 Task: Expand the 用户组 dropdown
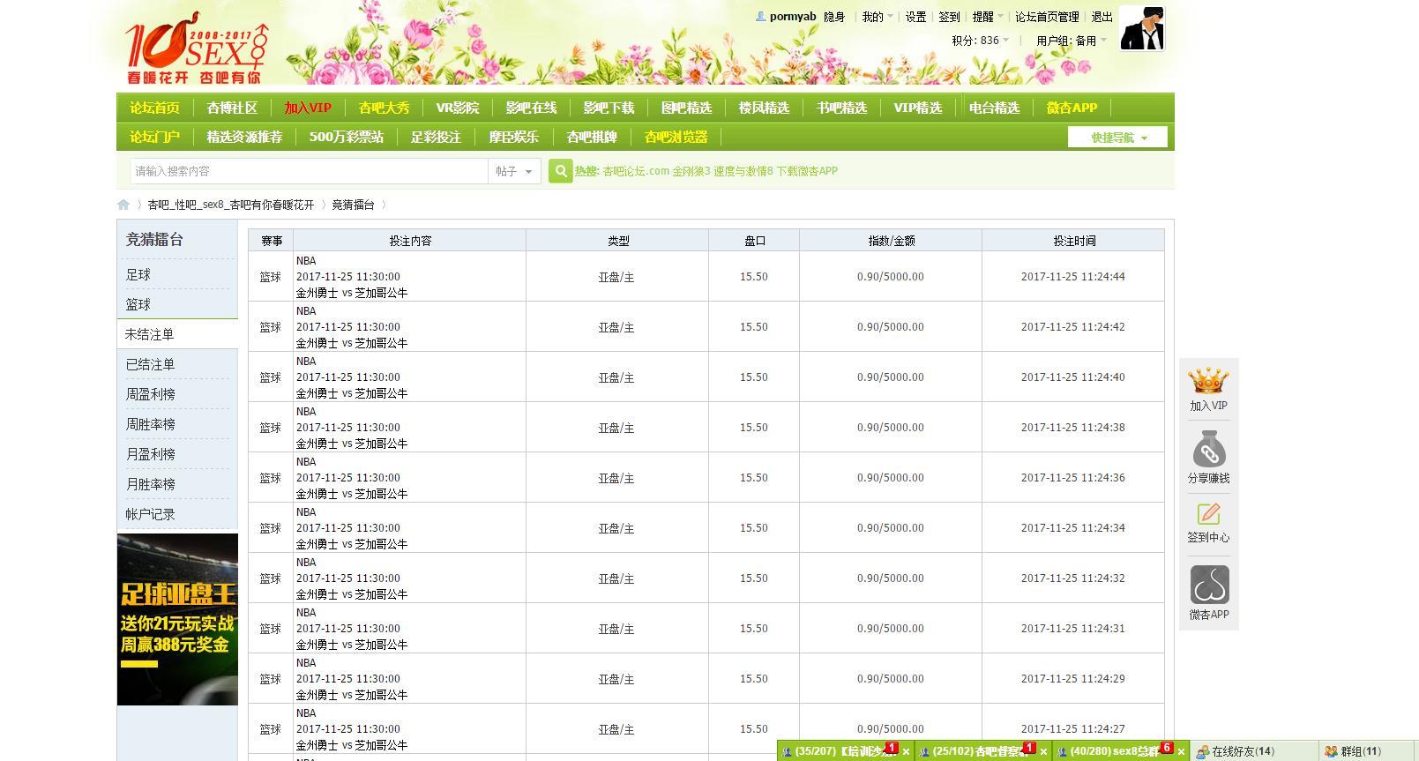1071,41
